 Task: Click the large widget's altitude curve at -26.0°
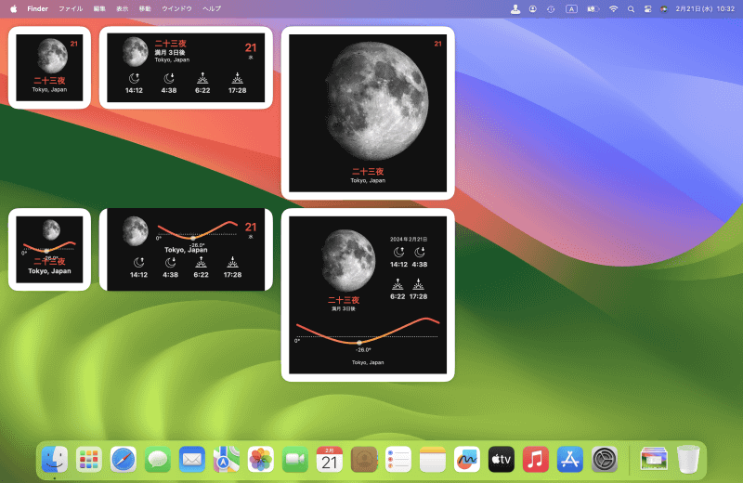coord(359,342)
